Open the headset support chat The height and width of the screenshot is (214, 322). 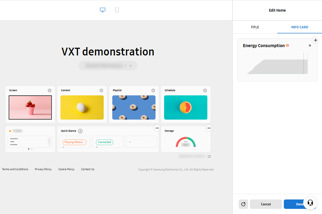pos(310,203)
